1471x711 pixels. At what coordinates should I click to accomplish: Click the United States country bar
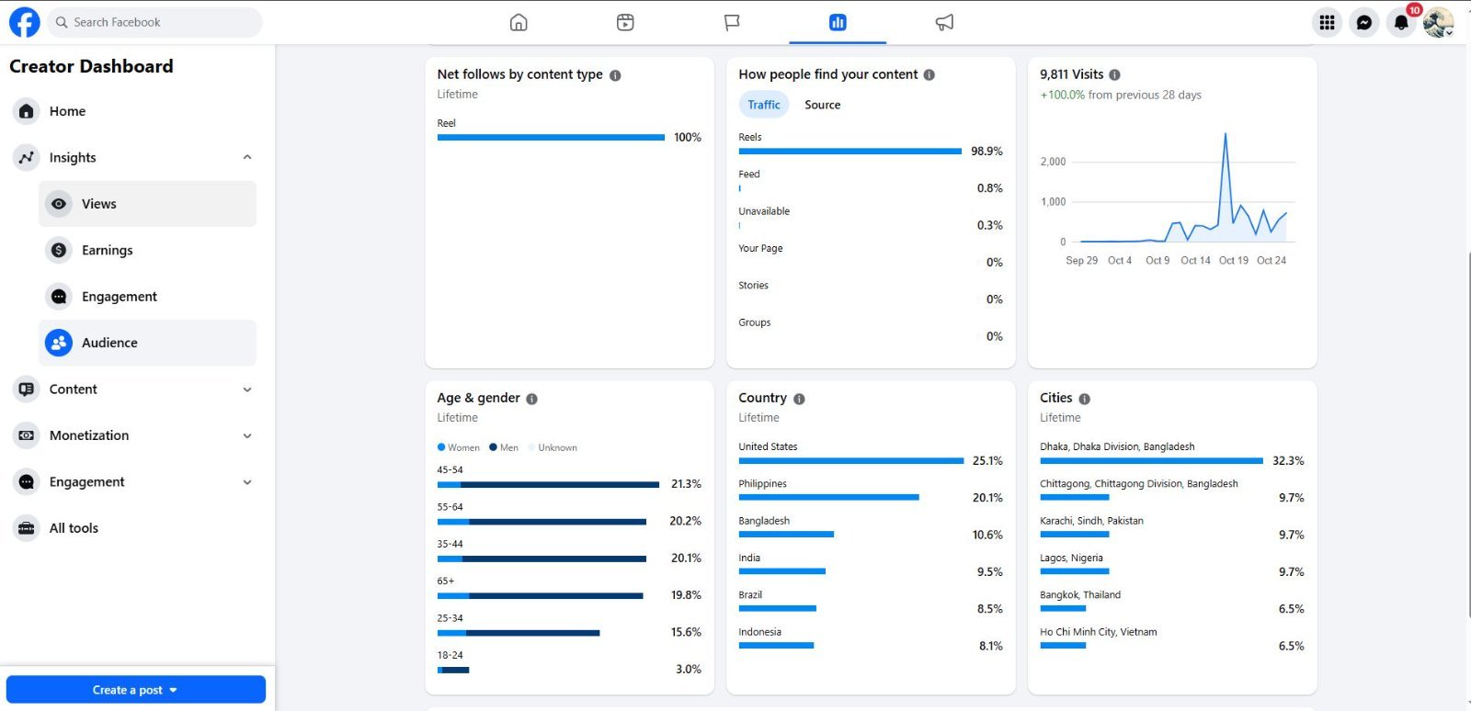point(850,460)
